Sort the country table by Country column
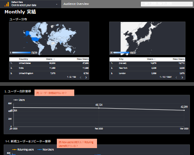This screenshot has width=194, height=155. [24, 59]
